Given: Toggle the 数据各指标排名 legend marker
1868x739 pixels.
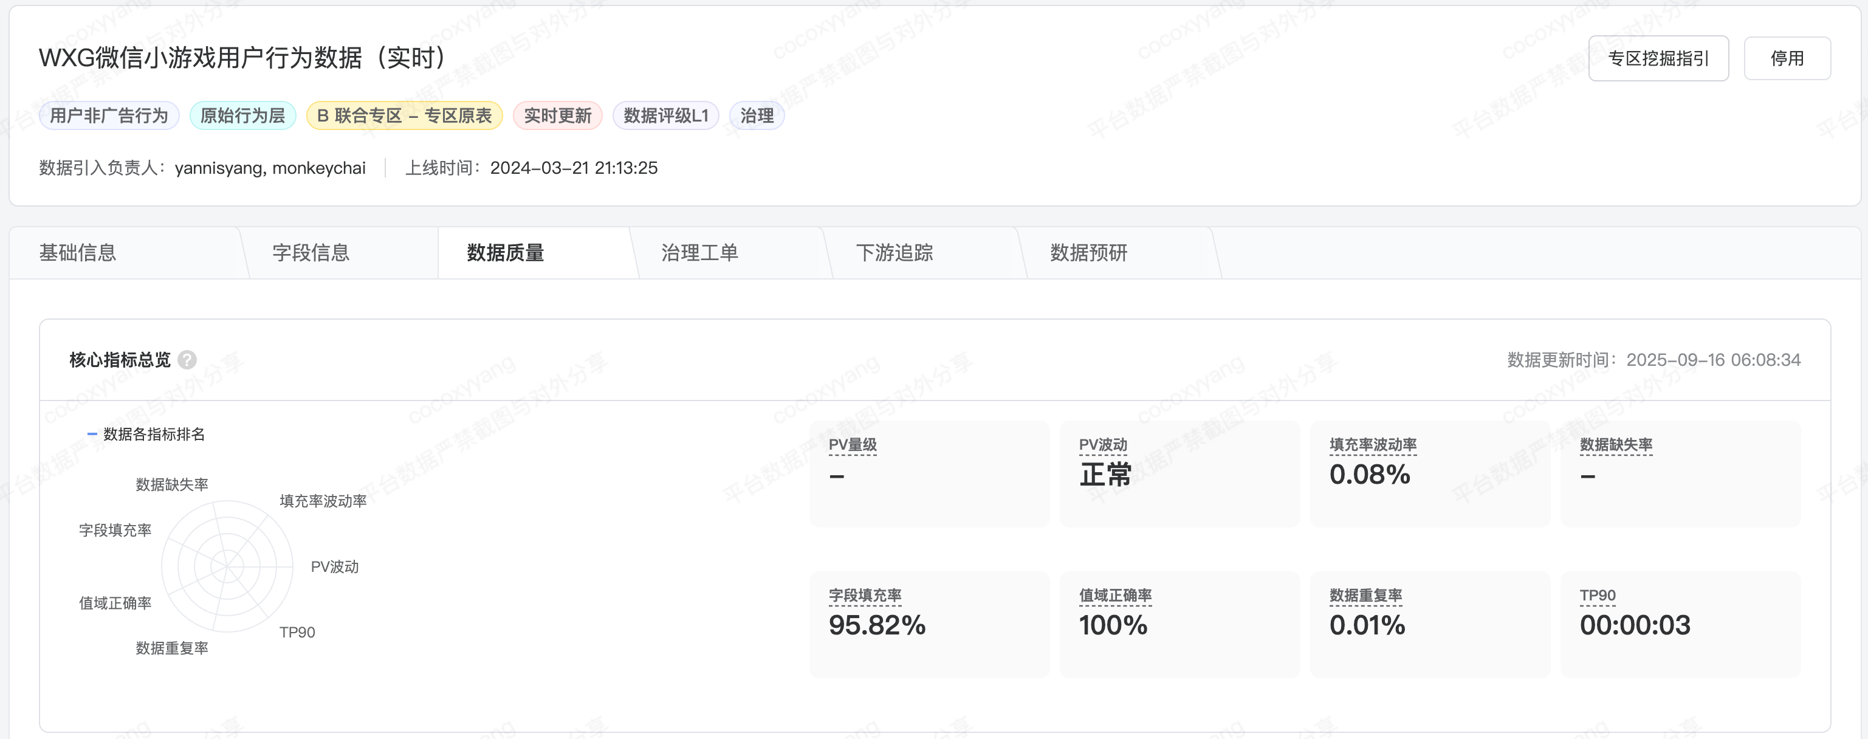Looking at the screenshot, I should coord(93,434).
